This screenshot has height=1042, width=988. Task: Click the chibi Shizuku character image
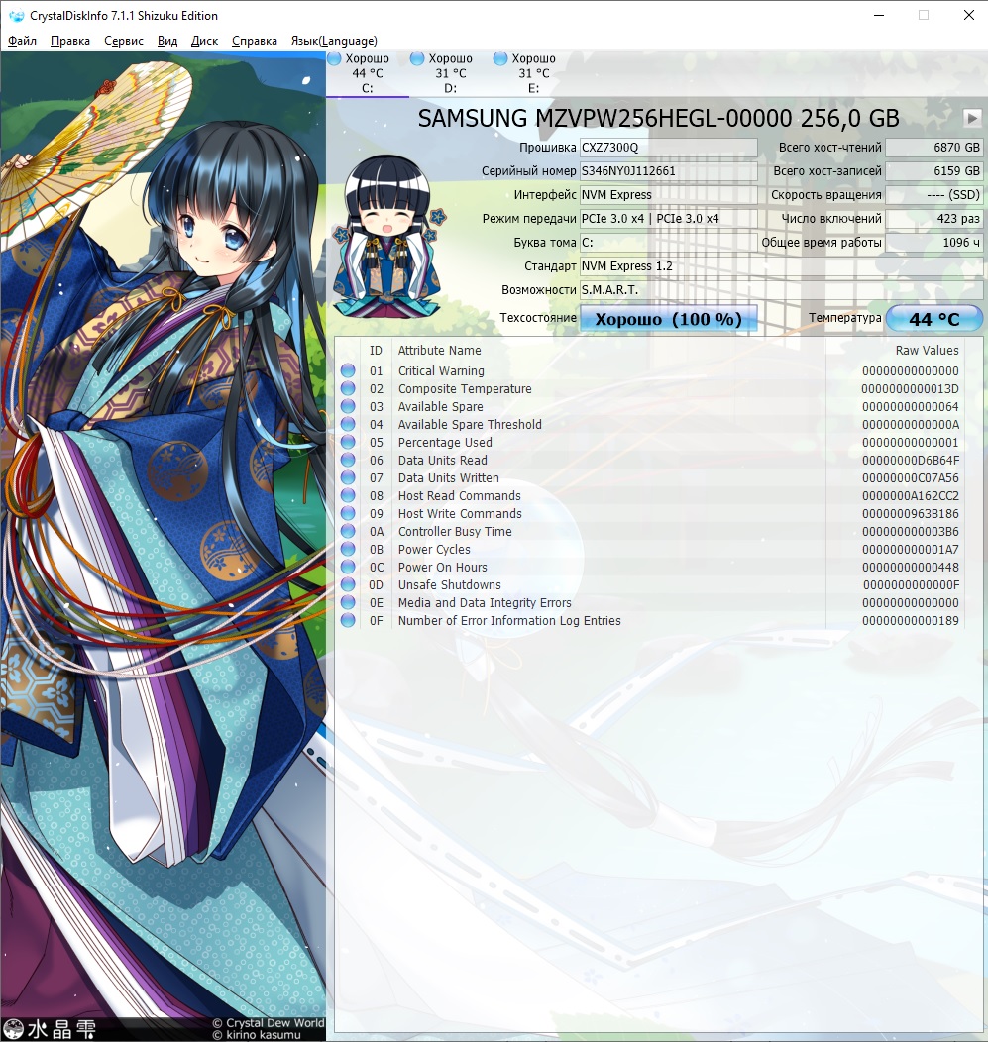point(388,238)
